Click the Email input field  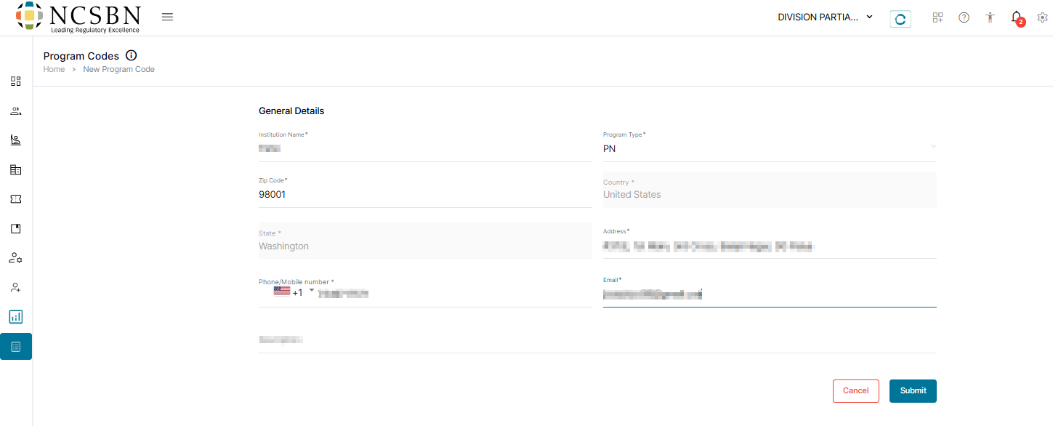click(769, 294)
